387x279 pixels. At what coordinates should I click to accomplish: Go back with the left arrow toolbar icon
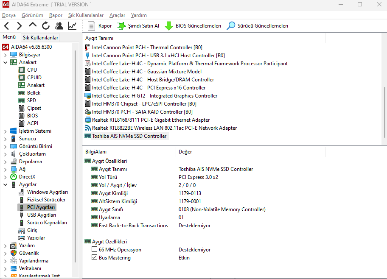[7, 26]
